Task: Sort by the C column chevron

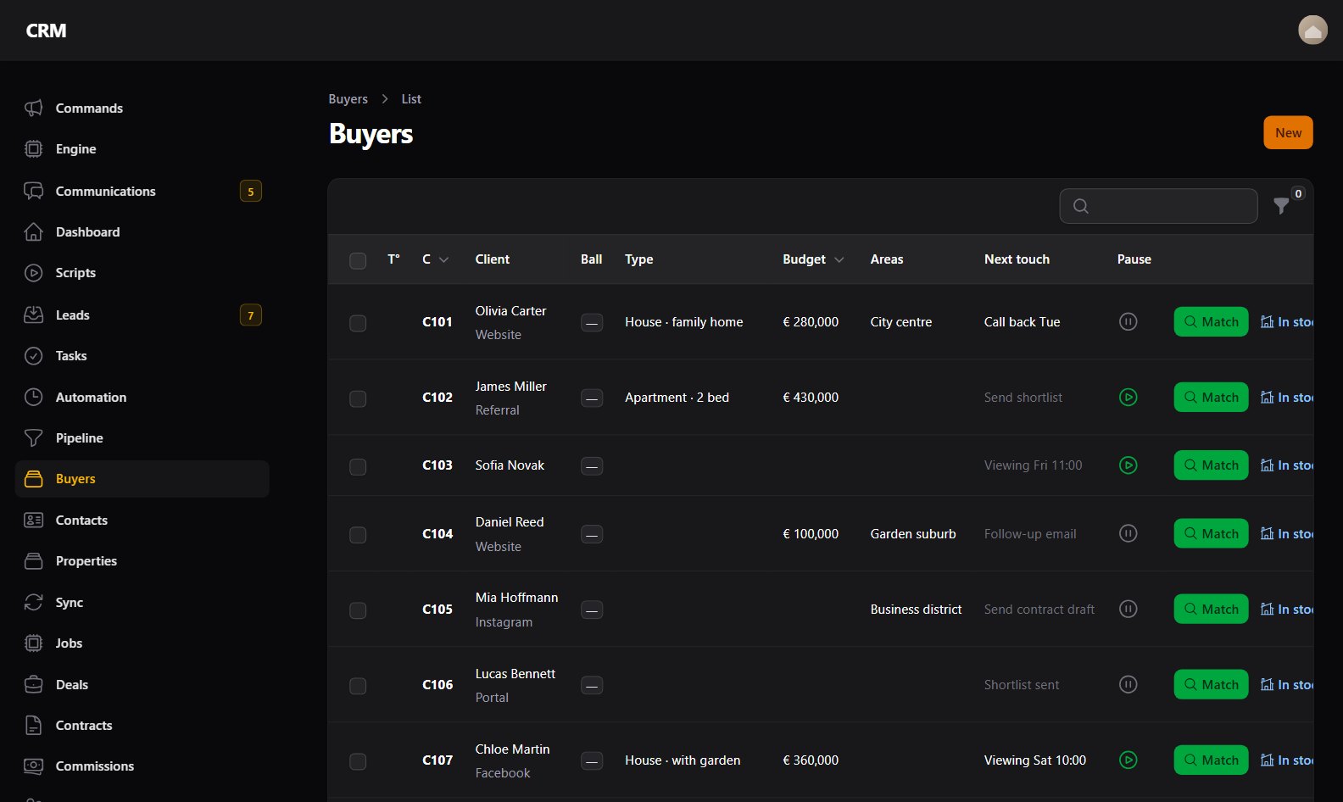Action: point(443,259)
